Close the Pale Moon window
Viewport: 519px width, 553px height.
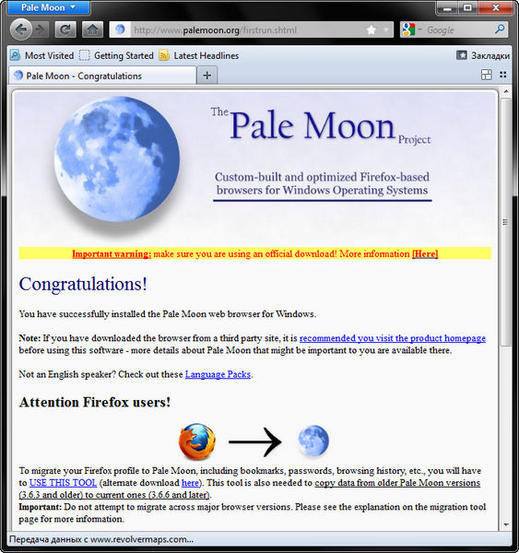point(495,7)
